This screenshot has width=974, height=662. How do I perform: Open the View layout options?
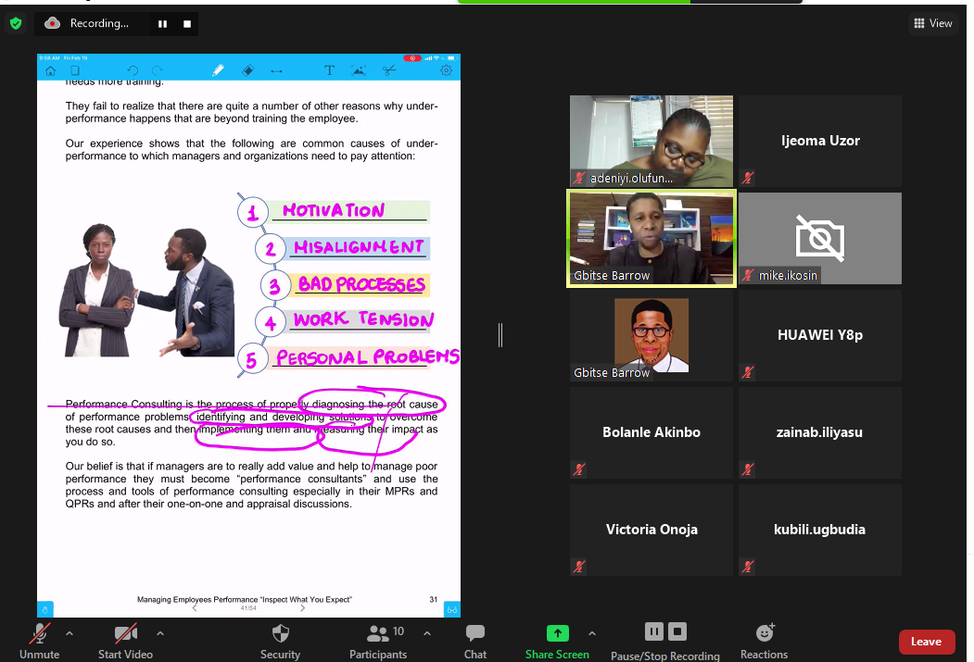(x=933, y=23)
